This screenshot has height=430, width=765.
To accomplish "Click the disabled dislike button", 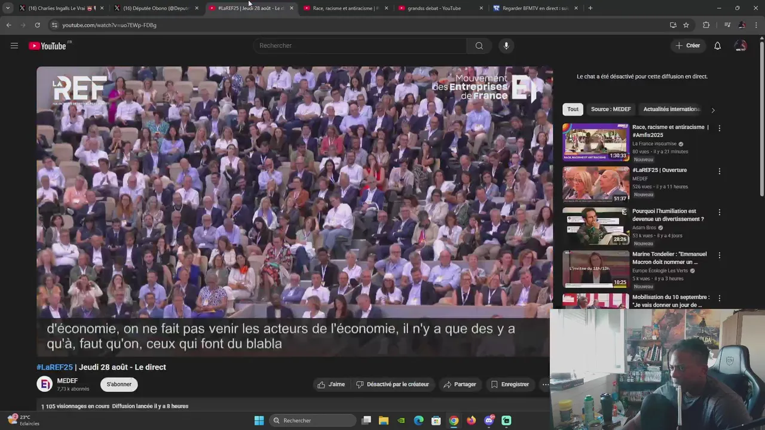I will [x=393, y=385].
